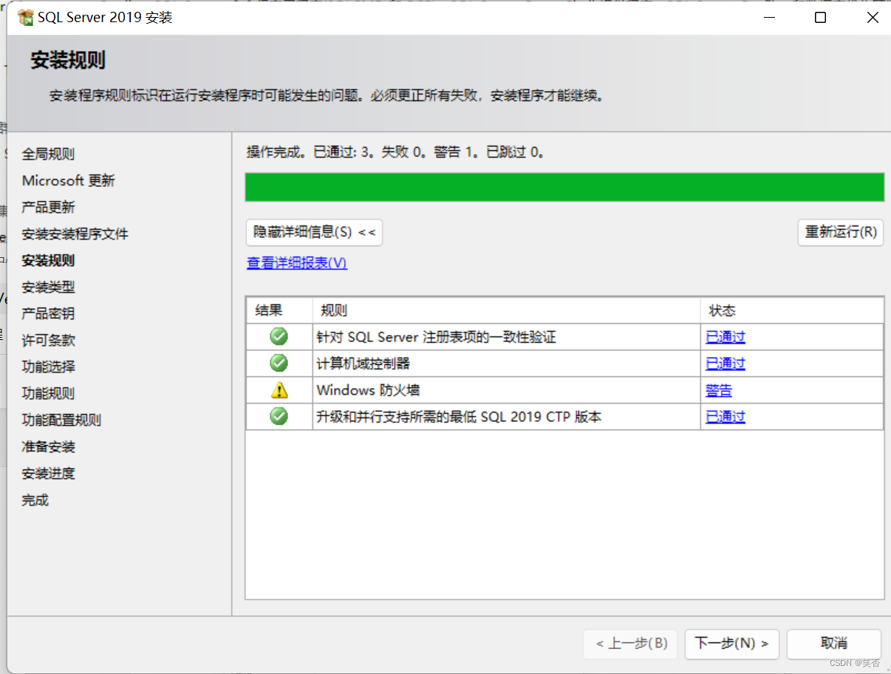891x674 pixels.
Task: Select 许可条款 step in sidebar
Action: click(48, 340)
